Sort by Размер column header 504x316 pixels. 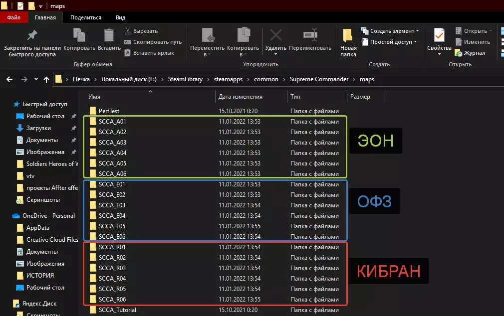360,97
